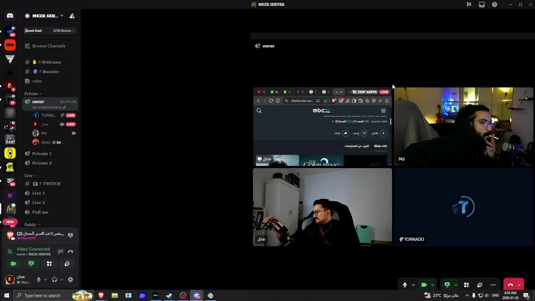Open the Discord help question mark icon
Viewport: 535px width, 301px height.
495,5
